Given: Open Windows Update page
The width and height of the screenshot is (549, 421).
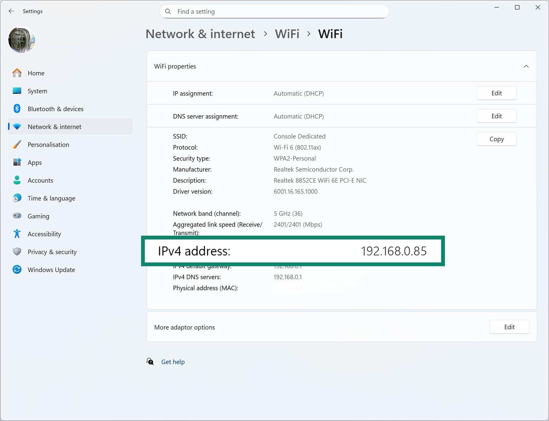Looking at the screenshot, I should pos(70,270).
